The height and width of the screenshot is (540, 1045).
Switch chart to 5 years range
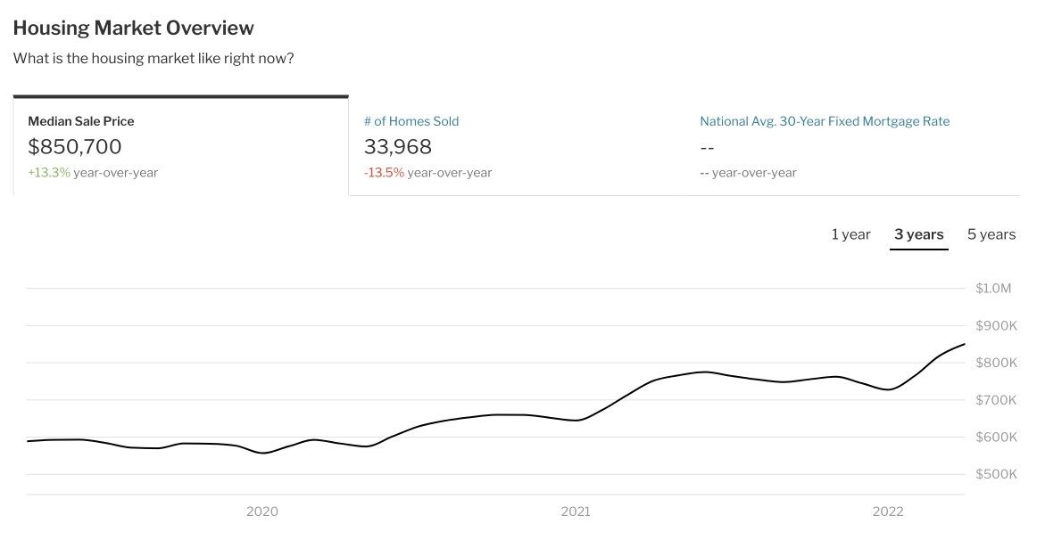[x=991, y=234]
